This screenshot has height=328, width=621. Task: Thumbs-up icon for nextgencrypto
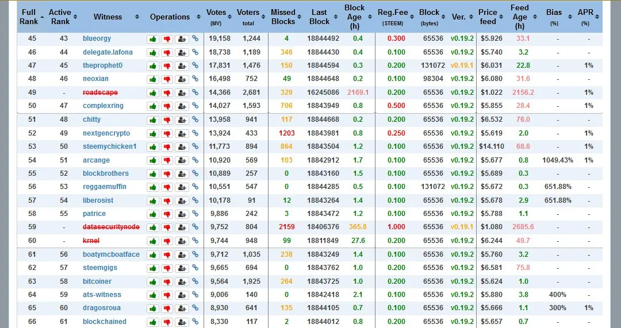coord(153,133)
